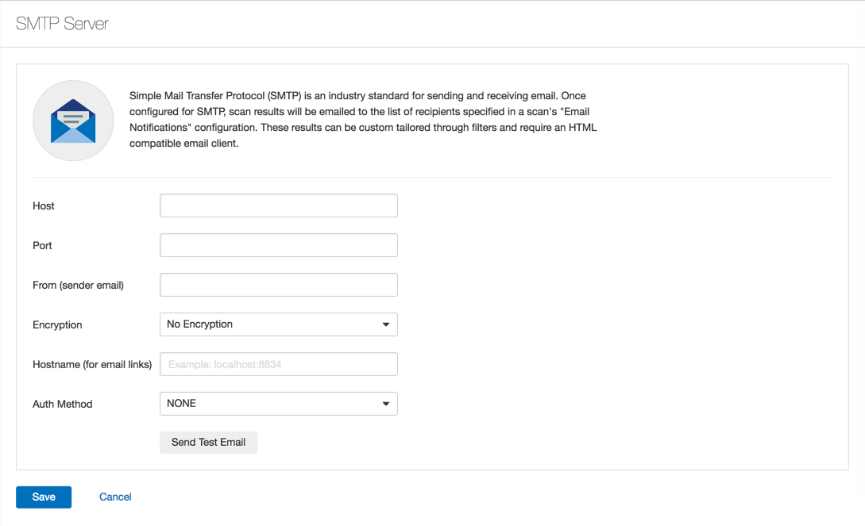Click the arrow beside NONE auth option
The height and width of the screenshot is (526, 865).
coord(386,404)
